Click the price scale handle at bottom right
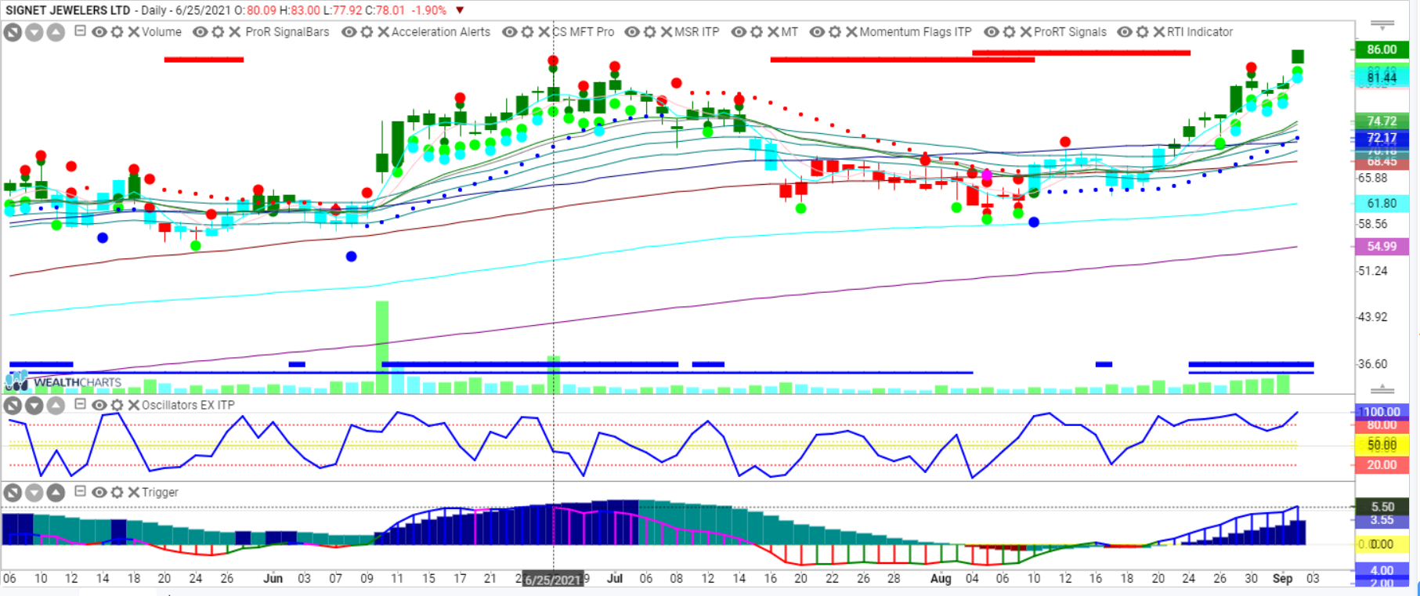The width and height of the screenshot is (1420, 596). coord(1382,388)
